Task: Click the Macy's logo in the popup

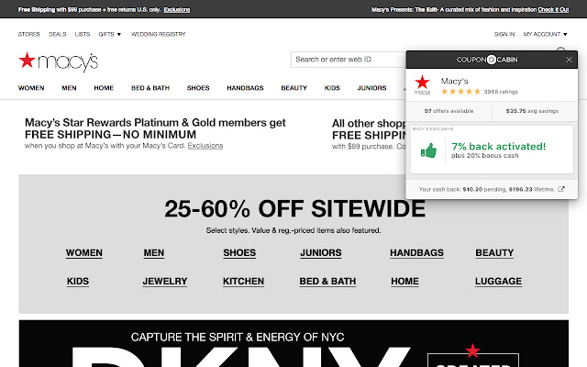Action: pos(422,85)
